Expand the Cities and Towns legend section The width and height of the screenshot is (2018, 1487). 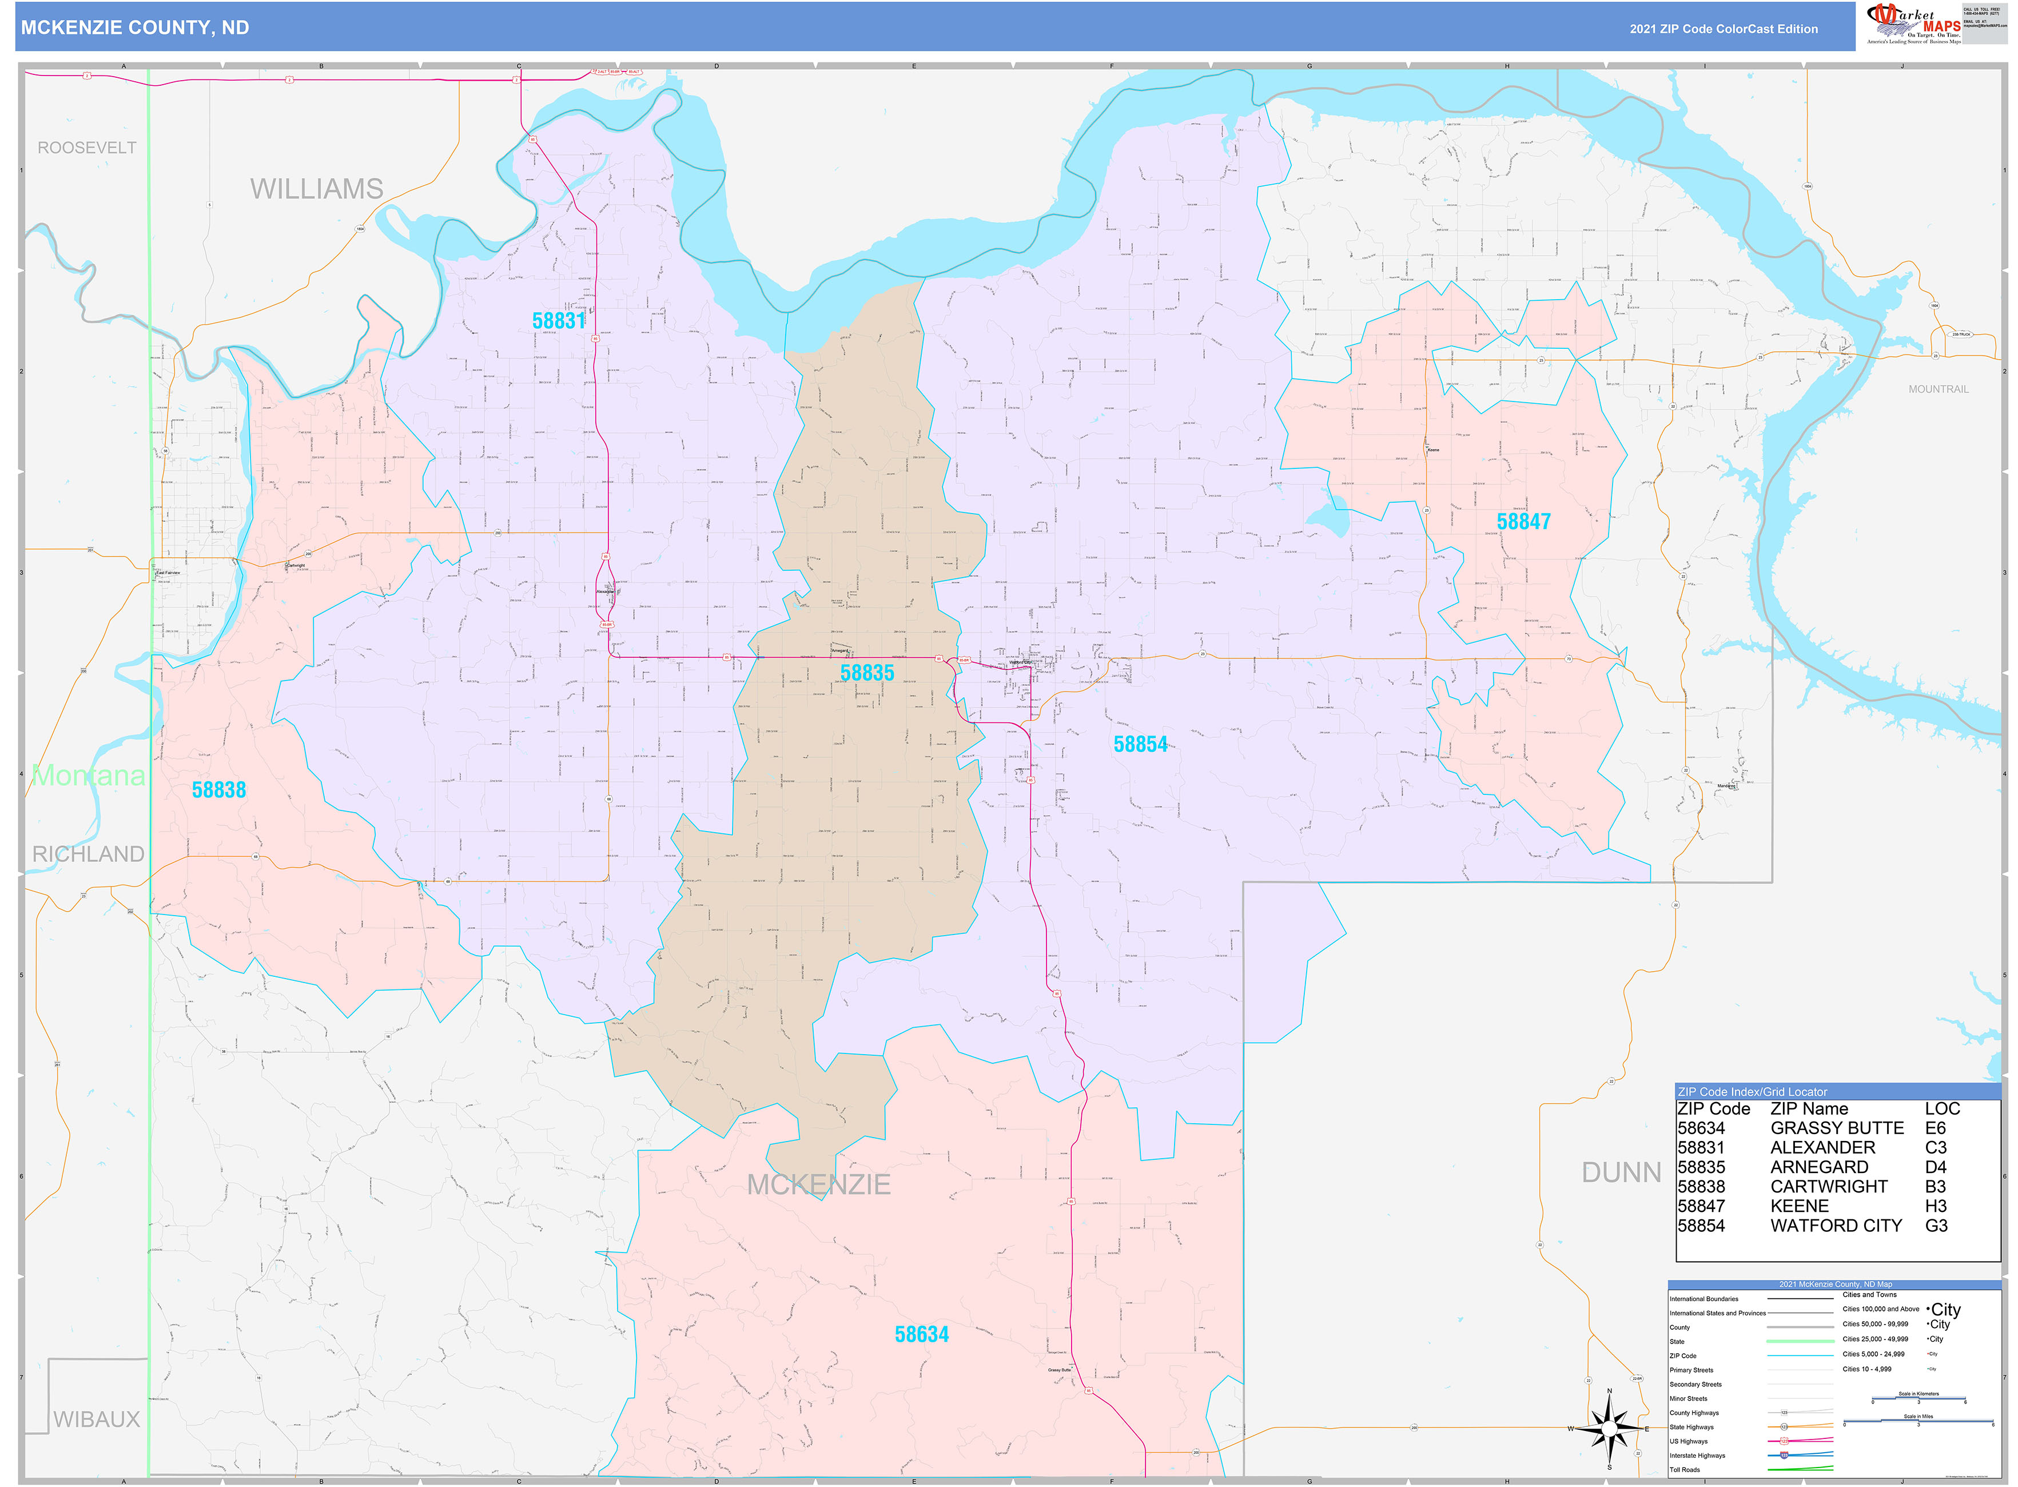[1869, 1294]
